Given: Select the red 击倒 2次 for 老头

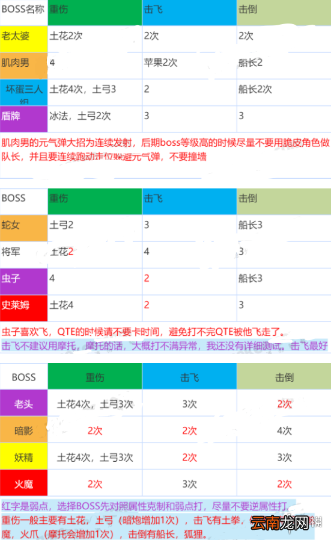Looking at the screenshot, I should [x=285, y=405].
